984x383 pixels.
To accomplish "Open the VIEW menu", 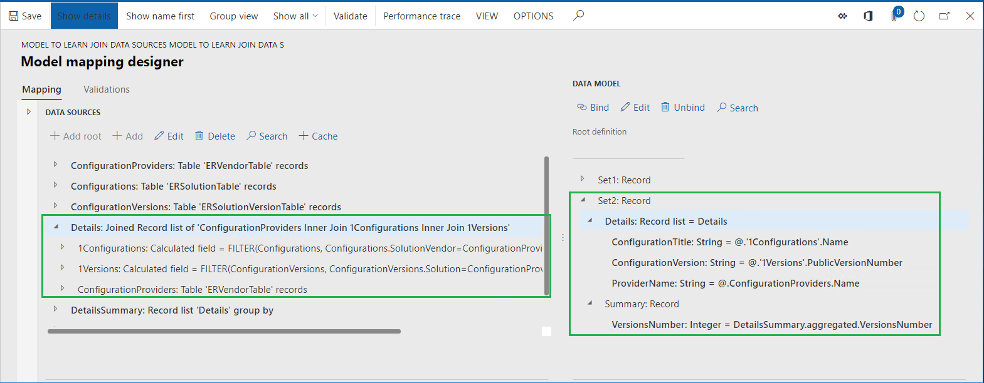I will click(x=487, y=16).
